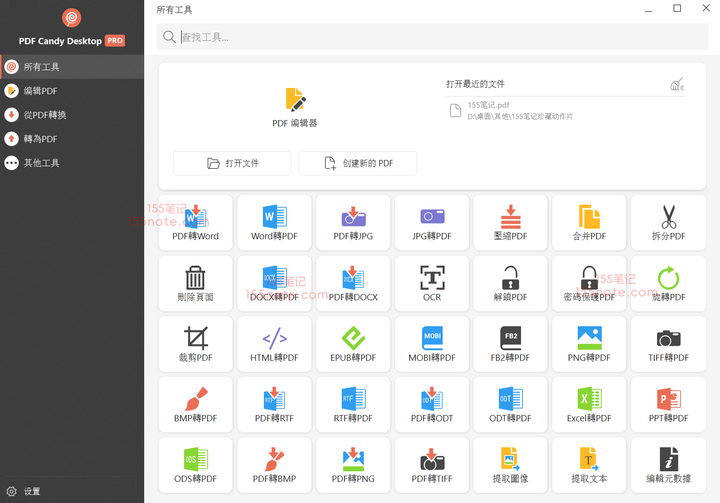Image resolution: width=720 pixels, height=503 pixels.
Task: Open the 密碼保護PDF lock tool
Action: point(589,283)
